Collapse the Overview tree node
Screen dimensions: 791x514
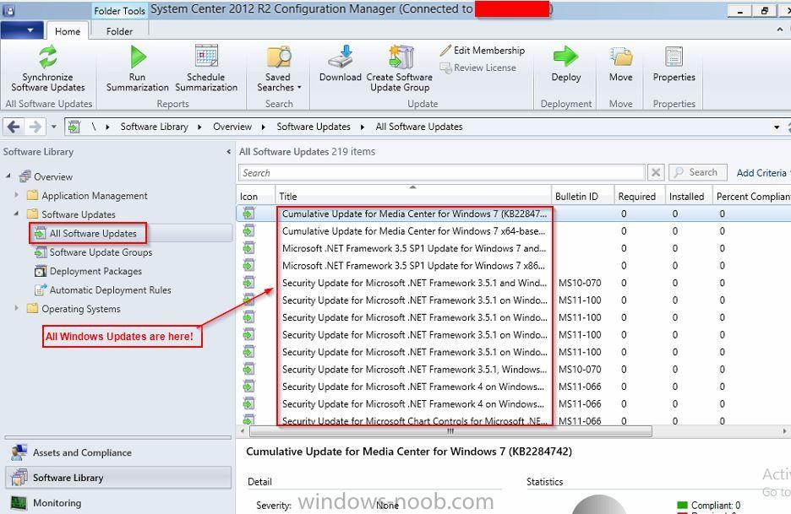[8, 176]
